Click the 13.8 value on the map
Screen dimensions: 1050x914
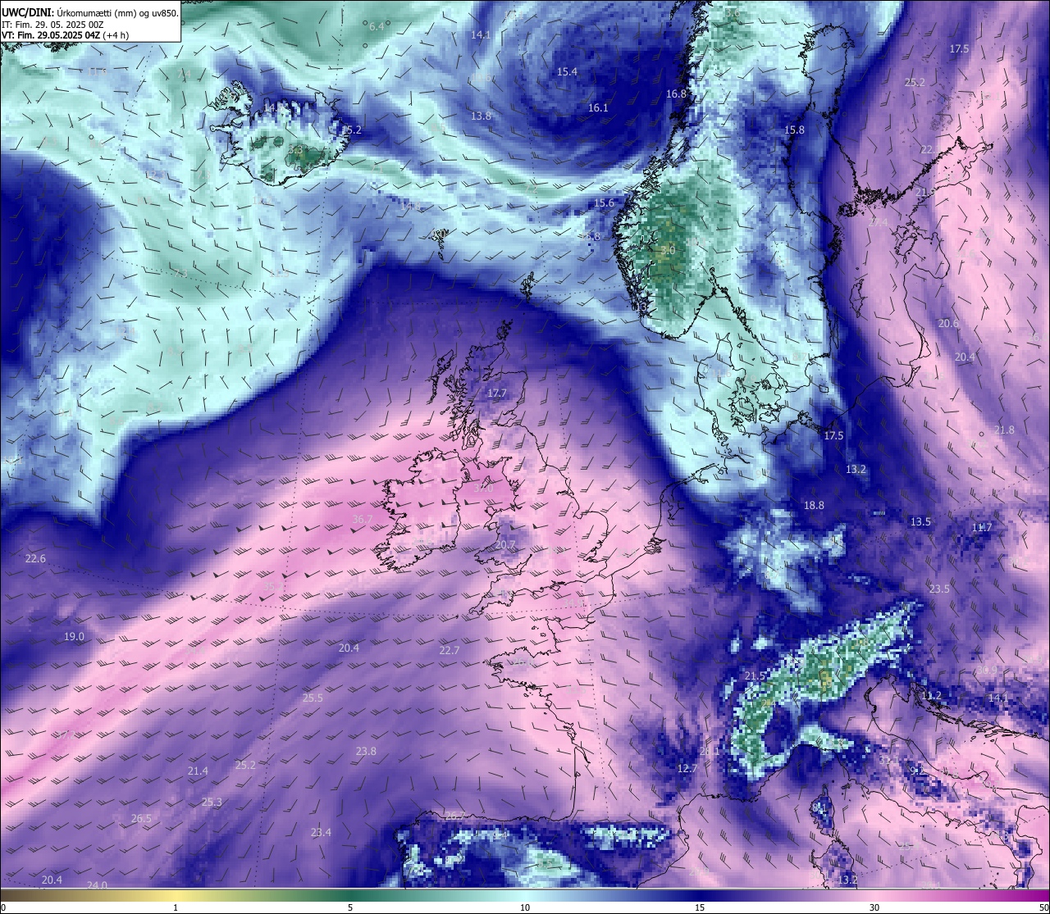click(x=481, y=116)
